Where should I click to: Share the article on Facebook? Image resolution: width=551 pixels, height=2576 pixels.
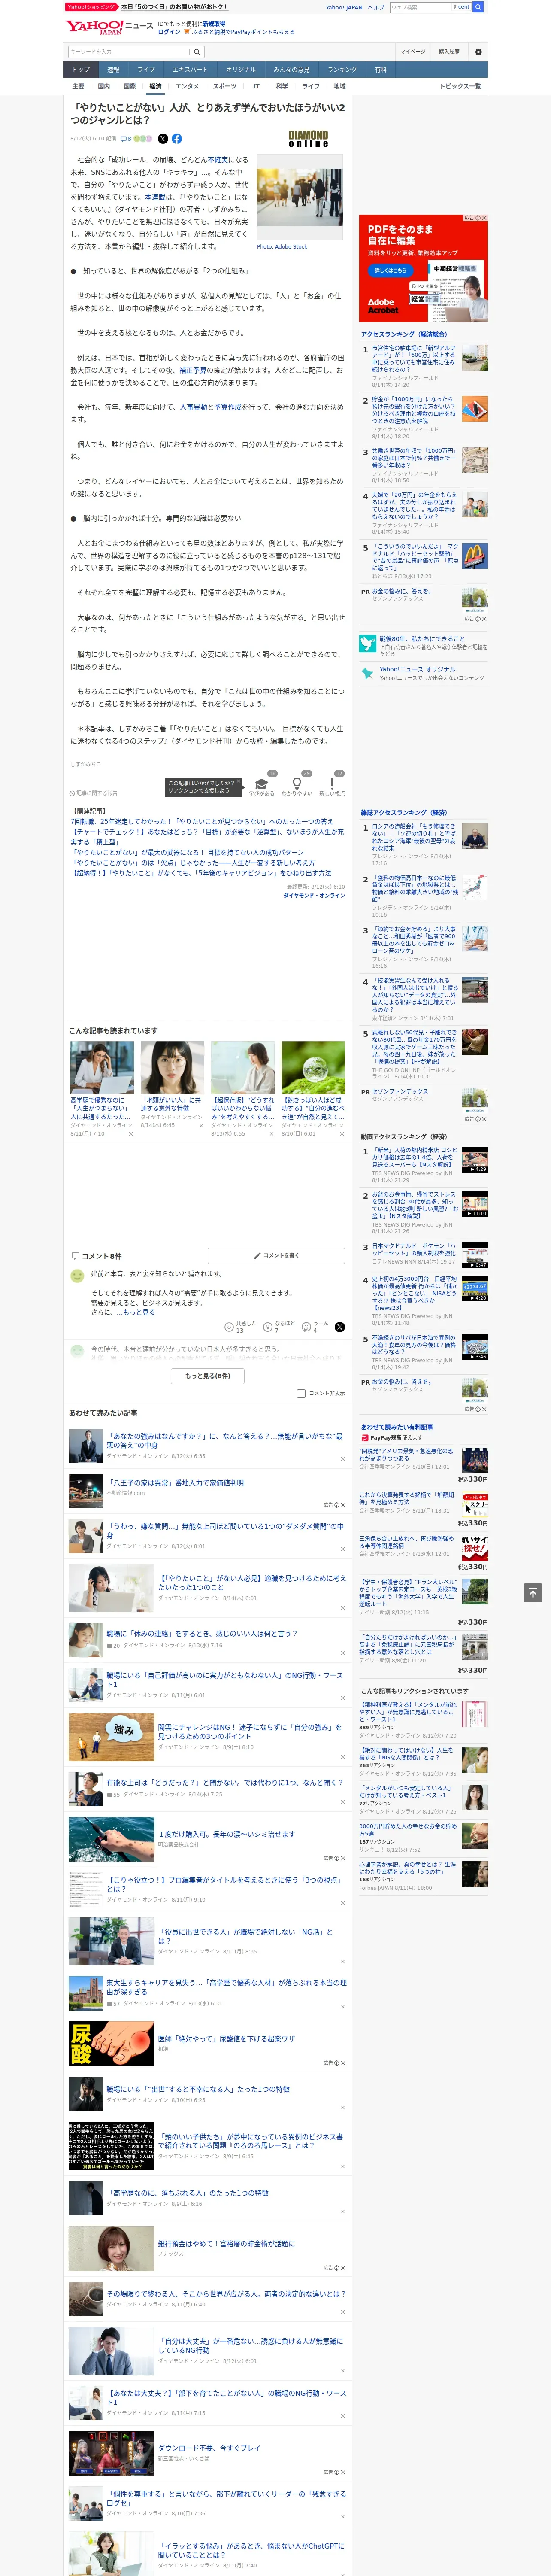(177, 139)
